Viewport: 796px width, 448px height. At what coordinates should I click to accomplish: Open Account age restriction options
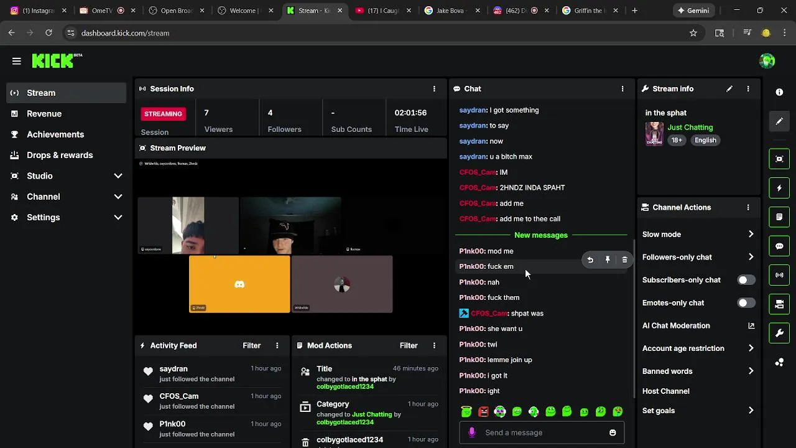pyautogui.click(x=698, y=348)
